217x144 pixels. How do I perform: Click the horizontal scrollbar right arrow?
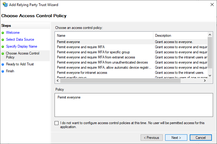click(205, 81)
